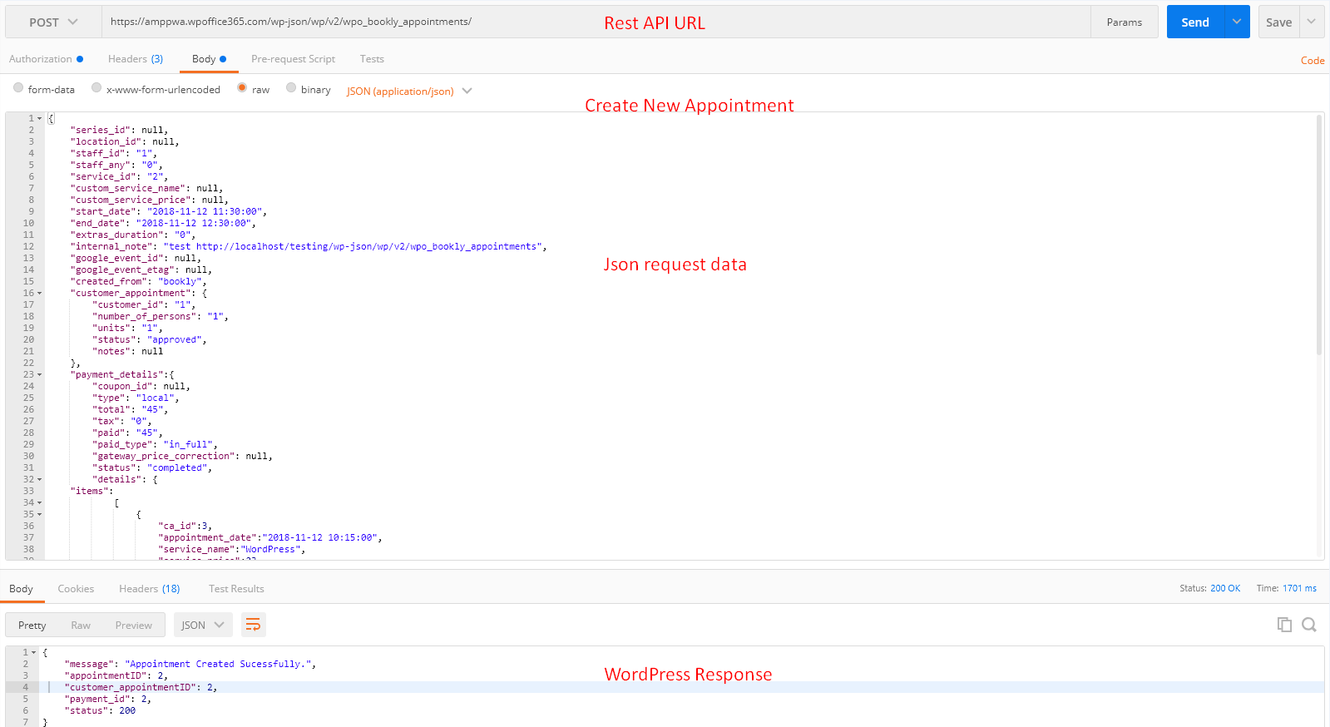Collapse the customer_appointment block on line 16
Image resolution: width=1330 pixels, height=727 pixels.
39,294
